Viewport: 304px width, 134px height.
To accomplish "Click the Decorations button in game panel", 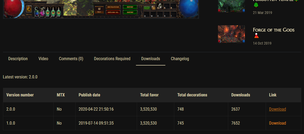I will (x=113, y=7).
